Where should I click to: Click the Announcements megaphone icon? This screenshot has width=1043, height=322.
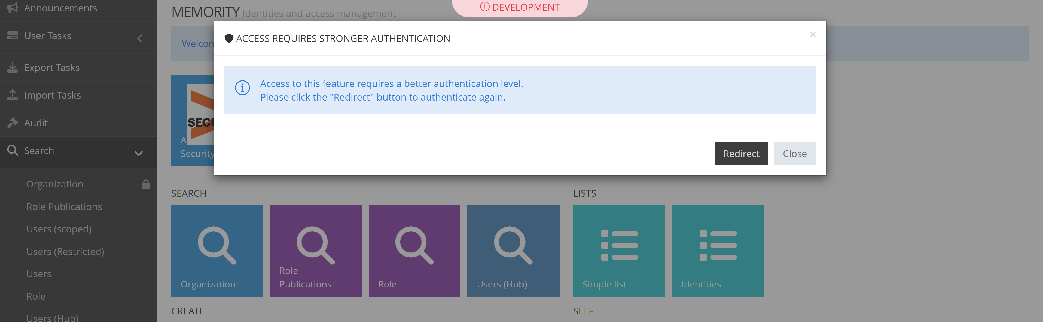tap(13, 8)
